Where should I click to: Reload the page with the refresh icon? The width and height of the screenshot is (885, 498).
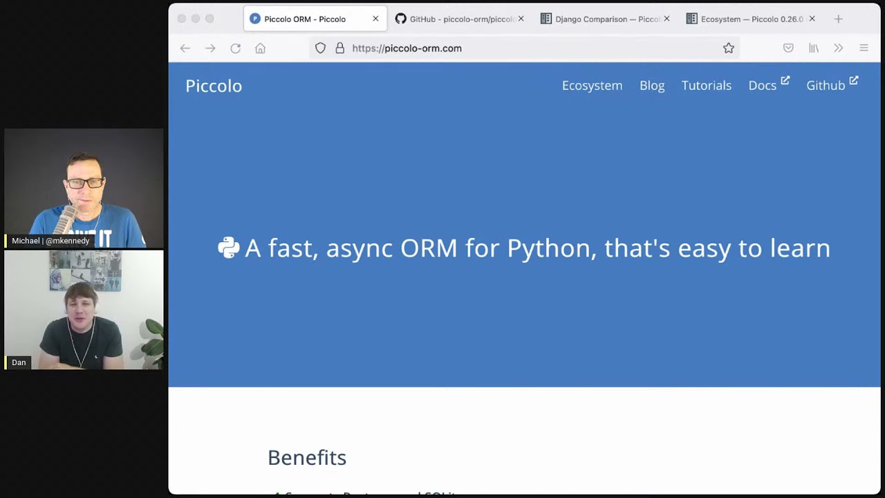point(235,48)
